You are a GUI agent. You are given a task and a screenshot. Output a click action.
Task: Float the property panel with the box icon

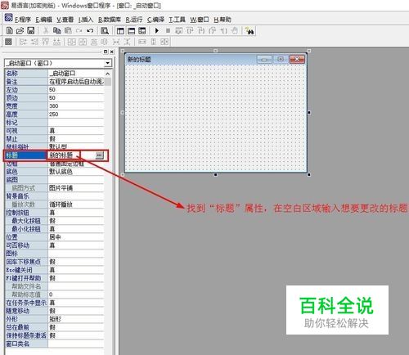tap(106, 52)
